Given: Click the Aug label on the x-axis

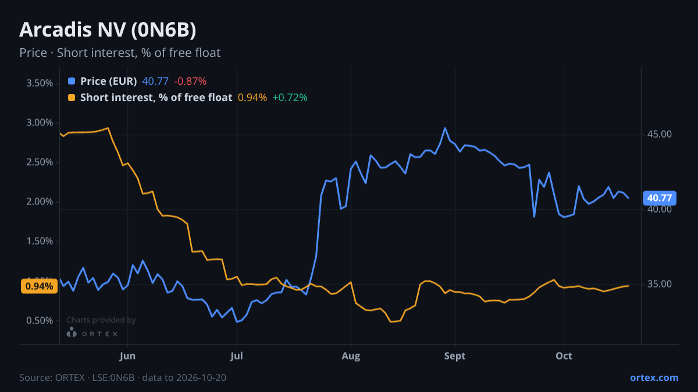Looking at the screenshot, I should click(351, 356).
